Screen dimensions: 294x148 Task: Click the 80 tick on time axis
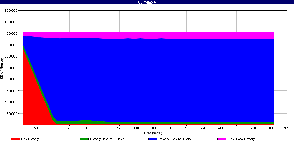pyautogui.click(x=86, y=129)
